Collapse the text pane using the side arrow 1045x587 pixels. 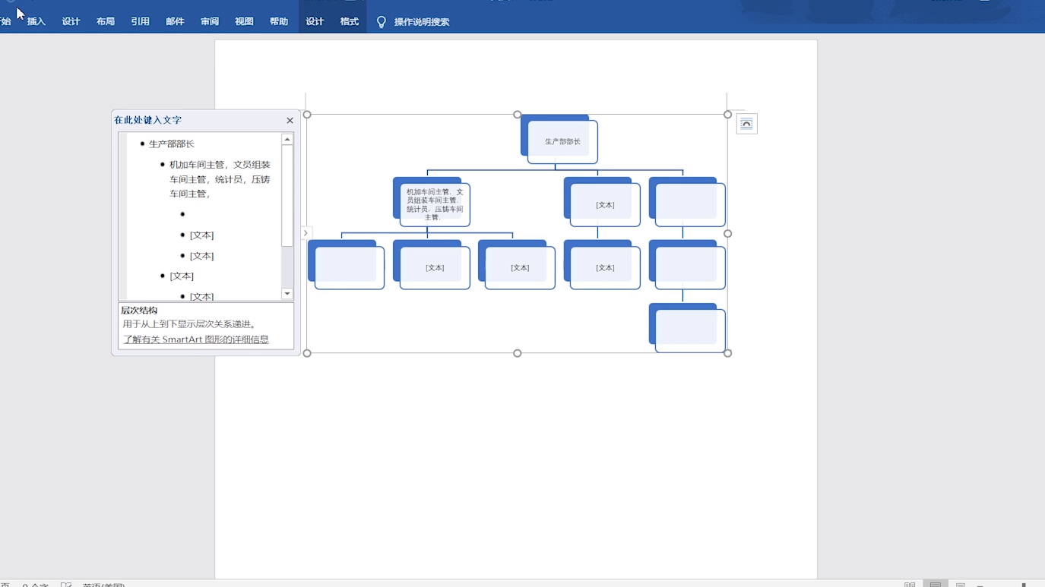306,233
